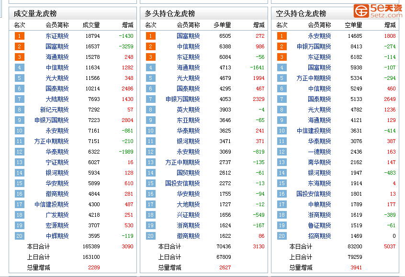The height and width of the screenshot is (277, 405).
Task: Open 鲁证期货 member link
Action: point(319,226)
